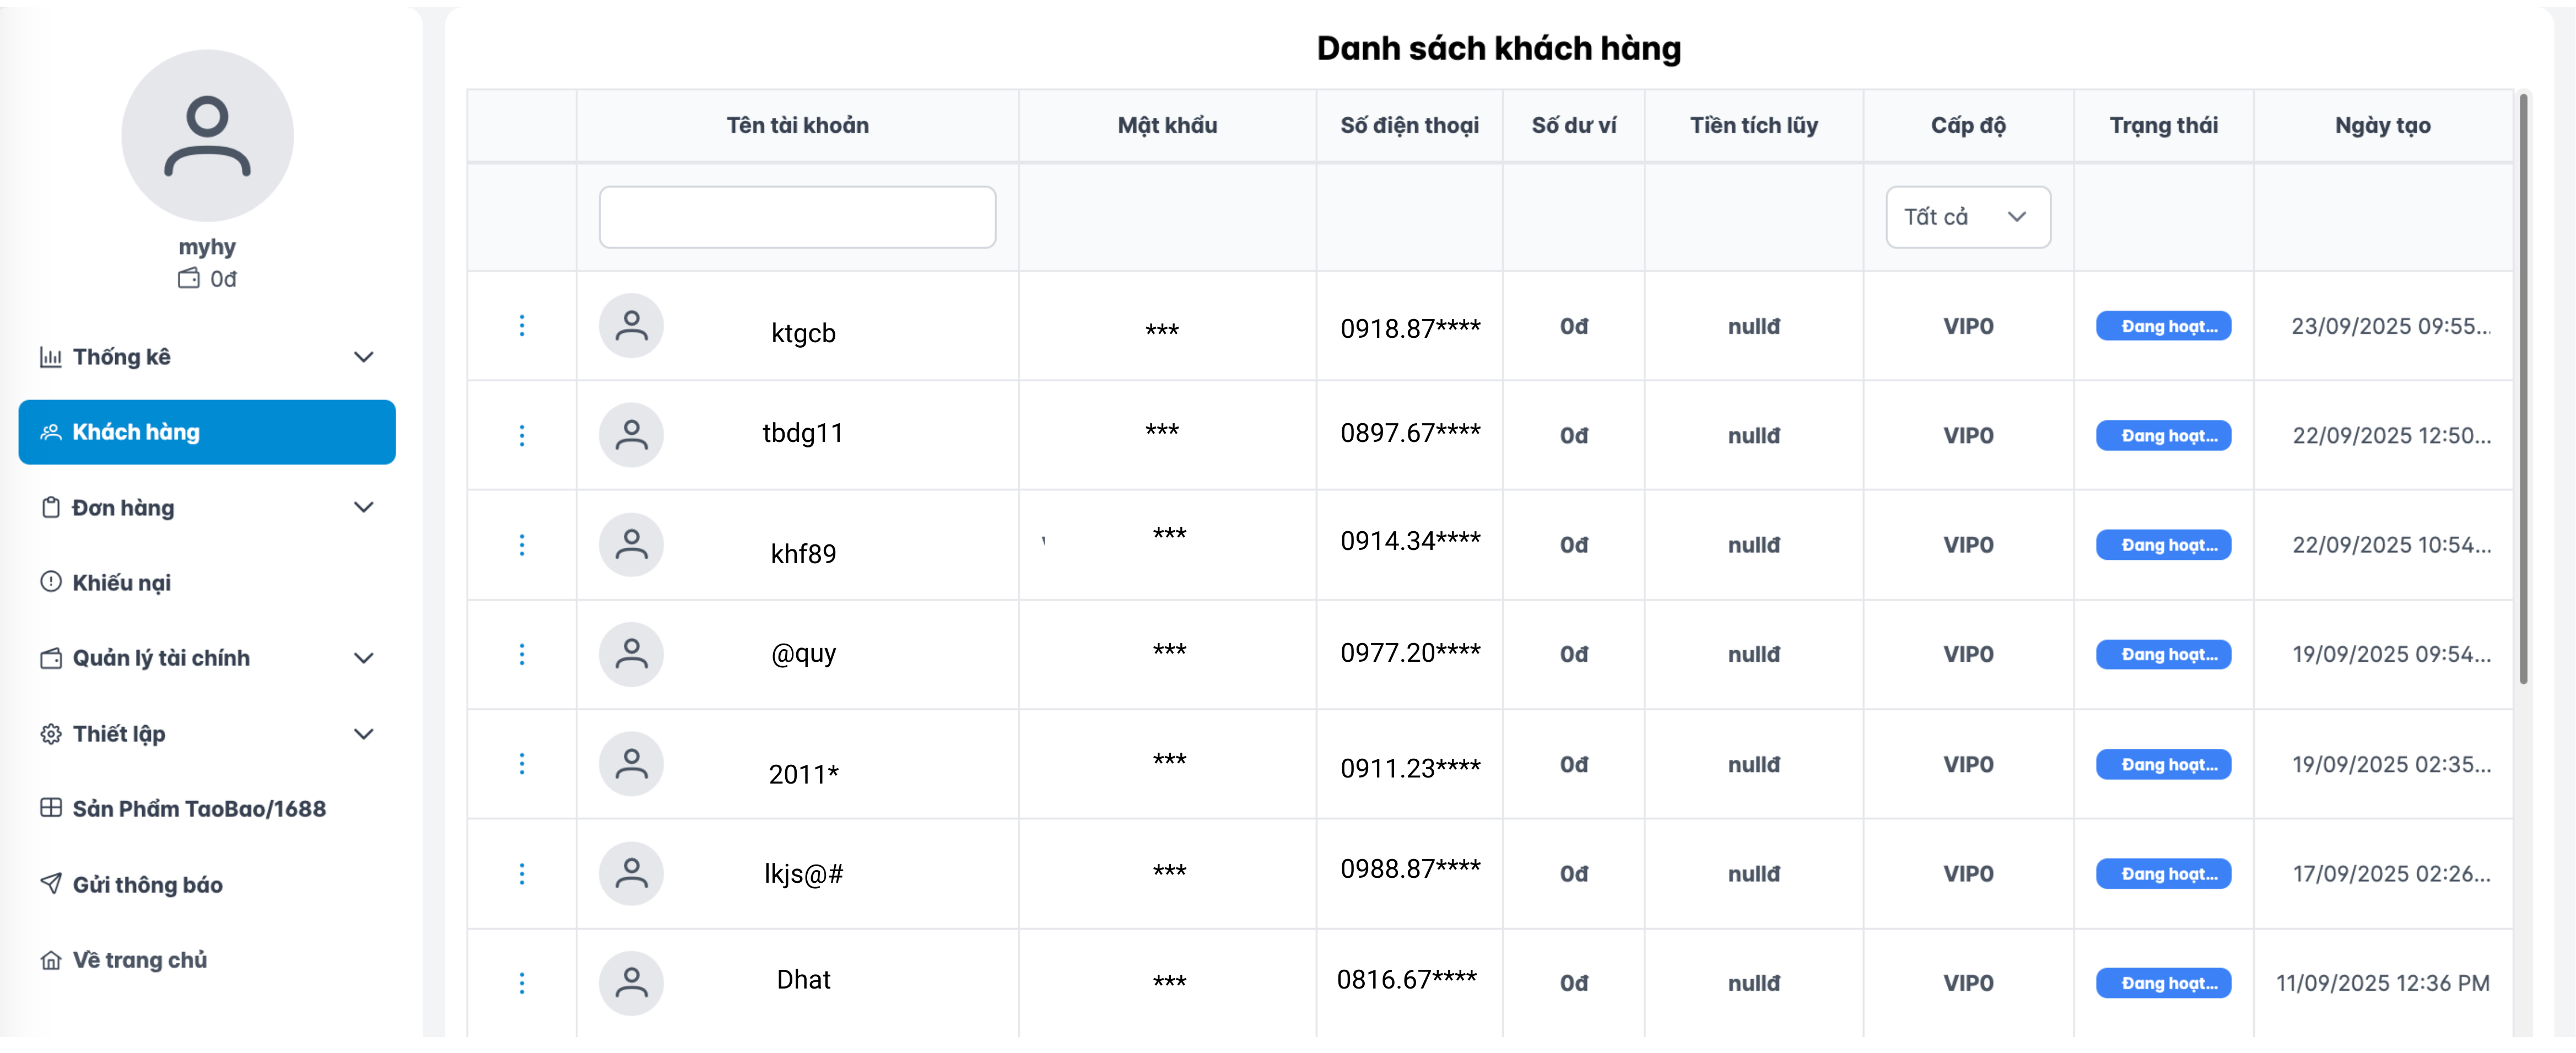Click Đang hoạt status badge for ktgcb
2576x1053 pixels.
coord(2163,326)
